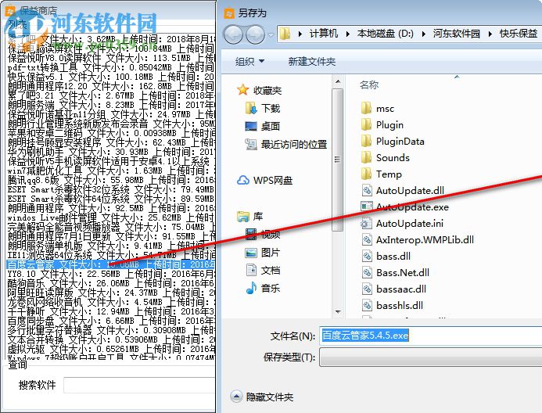This screenshot has width=542, height=413.
Task: Select 朗明通用程序12.20 row
Action: tap(110, 86)
